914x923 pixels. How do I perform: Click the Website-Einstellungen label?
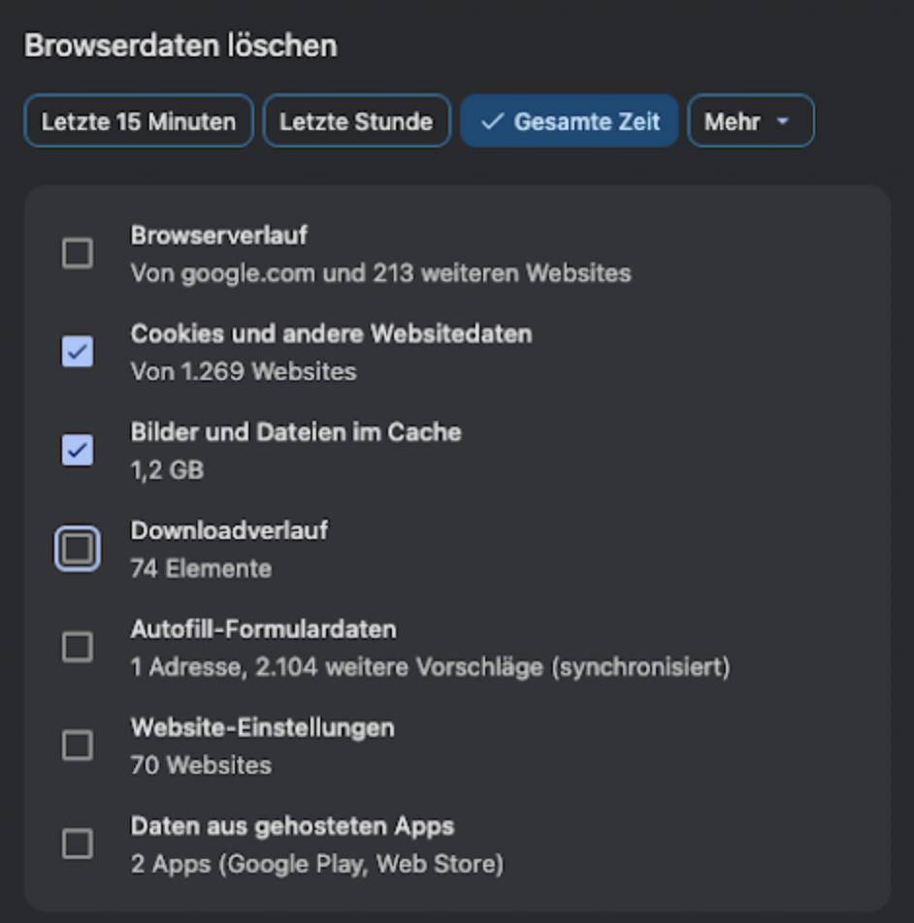262,727
